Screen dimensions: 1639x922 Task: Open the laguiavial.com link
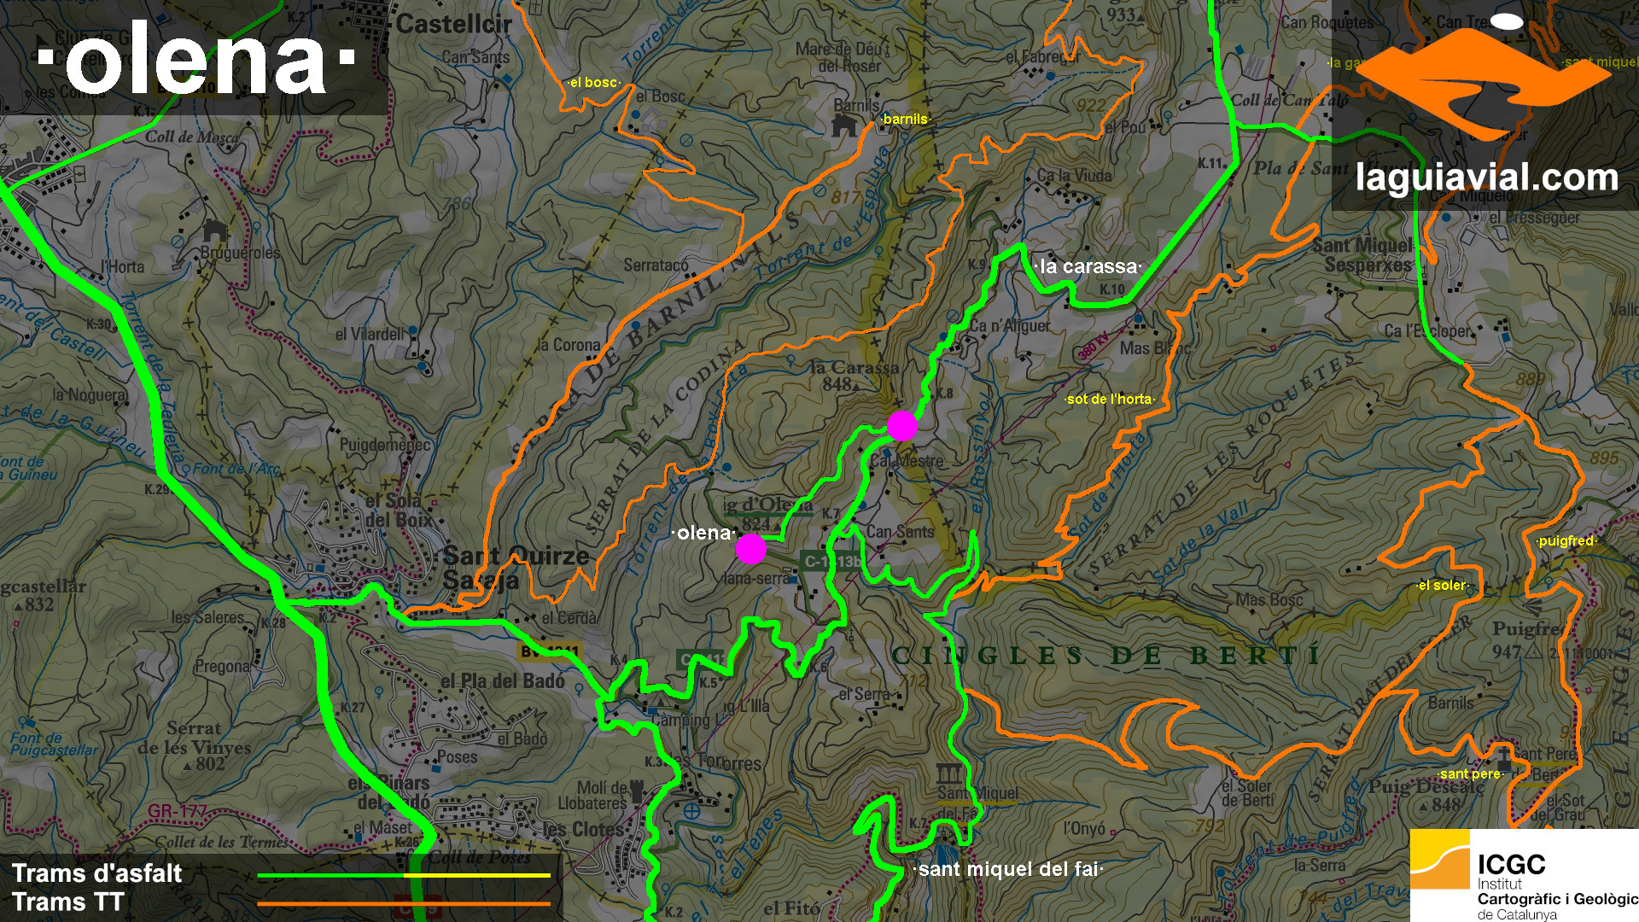1486,178
